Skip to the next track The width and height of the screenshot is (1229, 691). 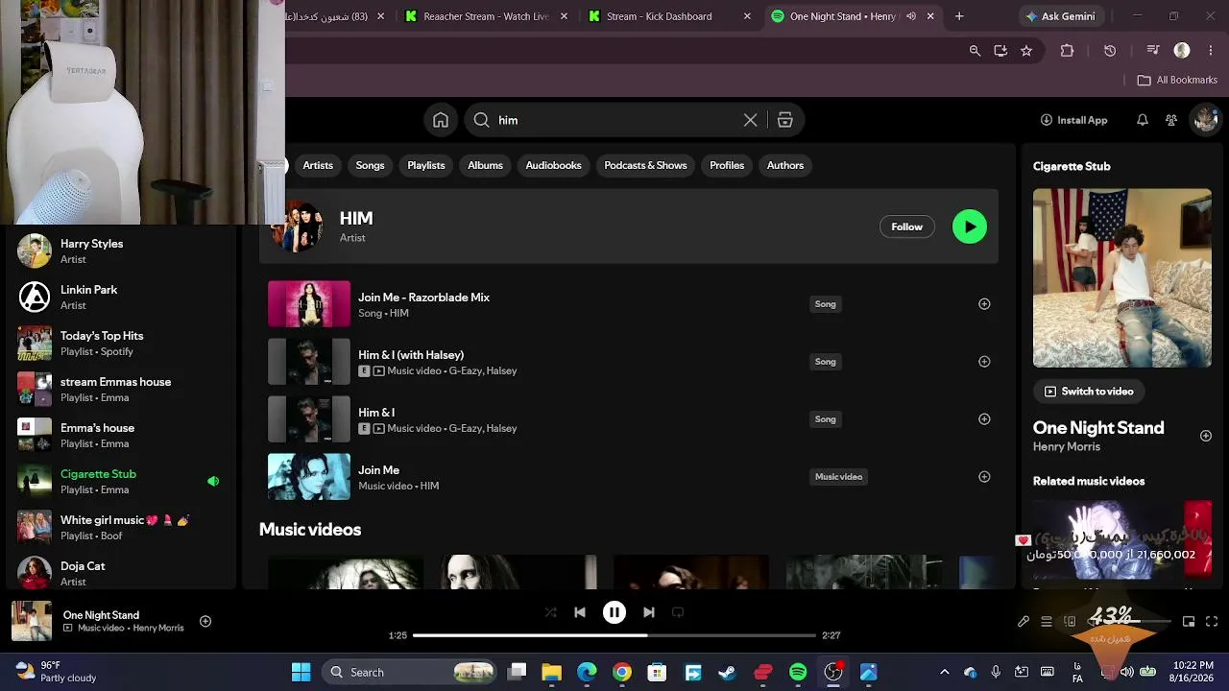649,612
